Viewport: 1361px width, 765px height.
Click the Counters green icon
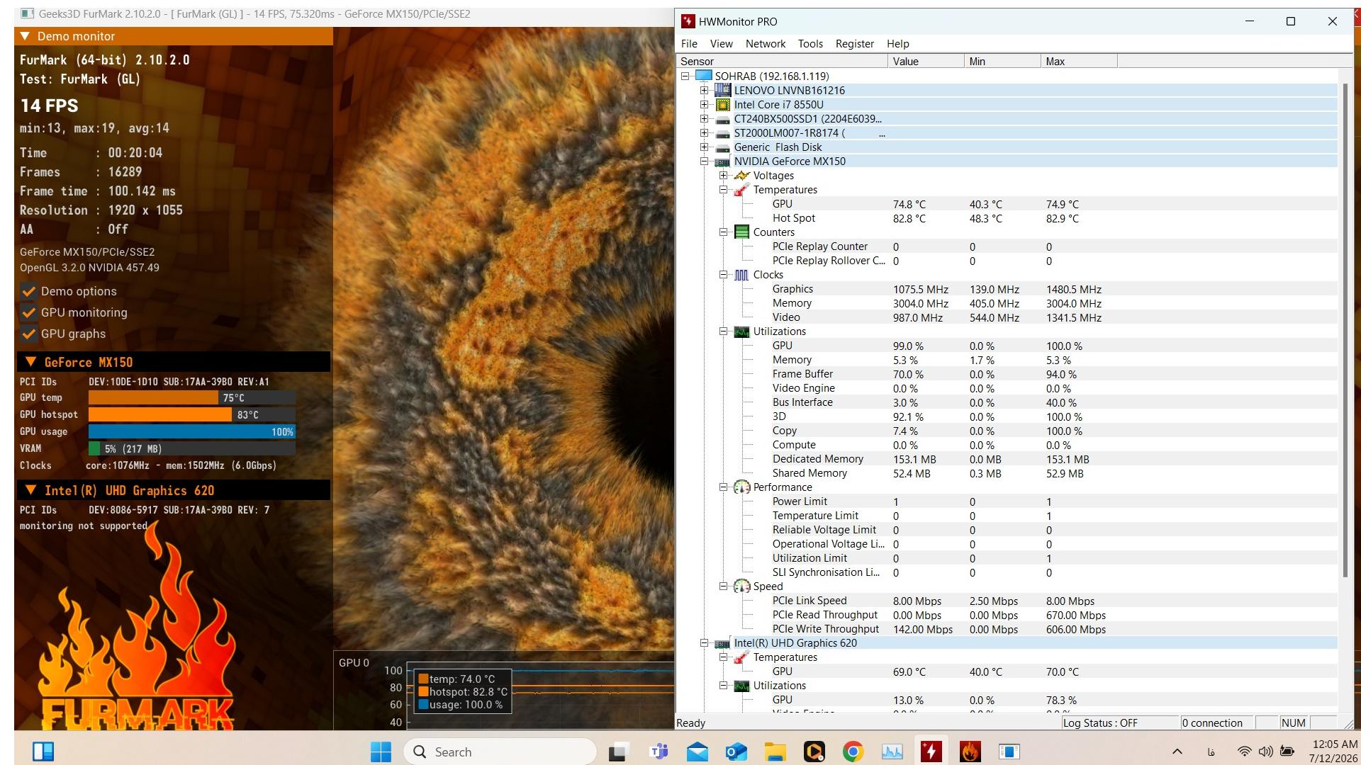pyautogui.click(x=741, y=232)
